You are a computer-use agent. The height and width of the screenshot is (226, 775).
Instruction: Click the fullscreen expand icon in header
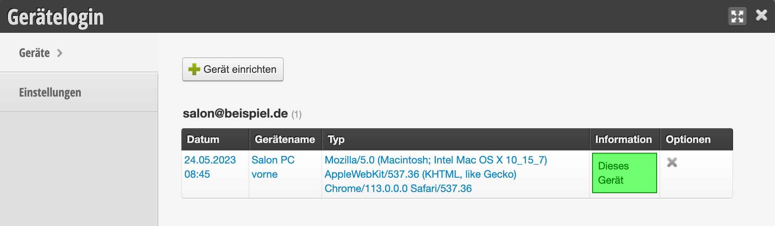point(737,17)
